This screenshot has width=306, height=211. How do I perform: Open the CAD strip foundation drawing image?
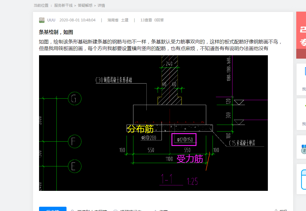[153, 123]
